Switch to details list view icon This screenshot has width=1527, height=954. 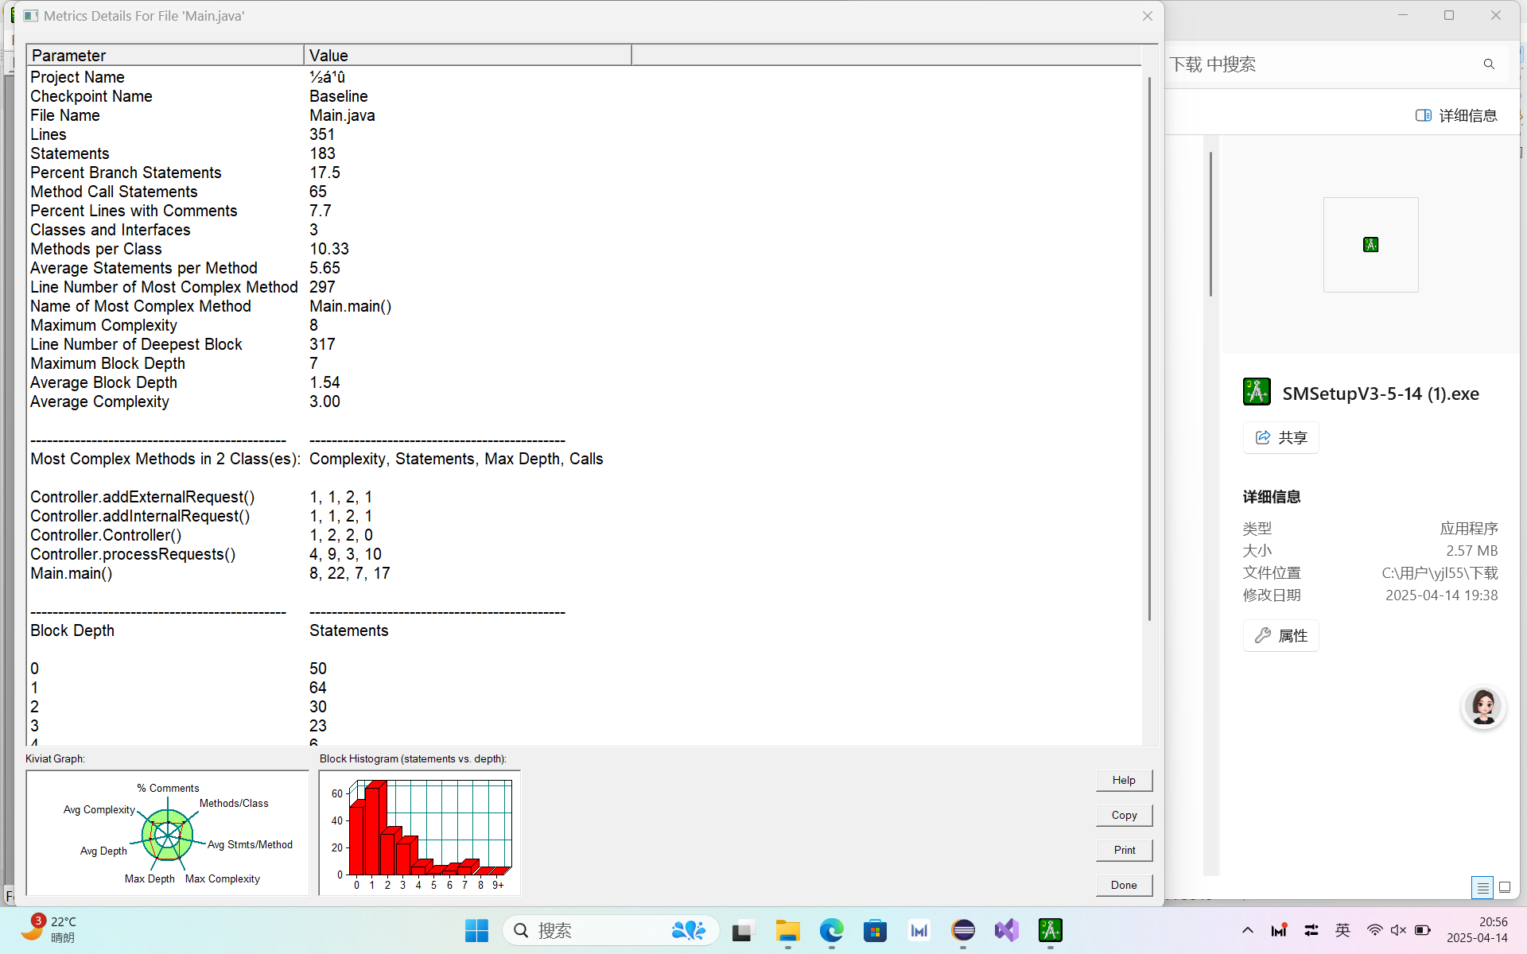[x=1482, y=887]
